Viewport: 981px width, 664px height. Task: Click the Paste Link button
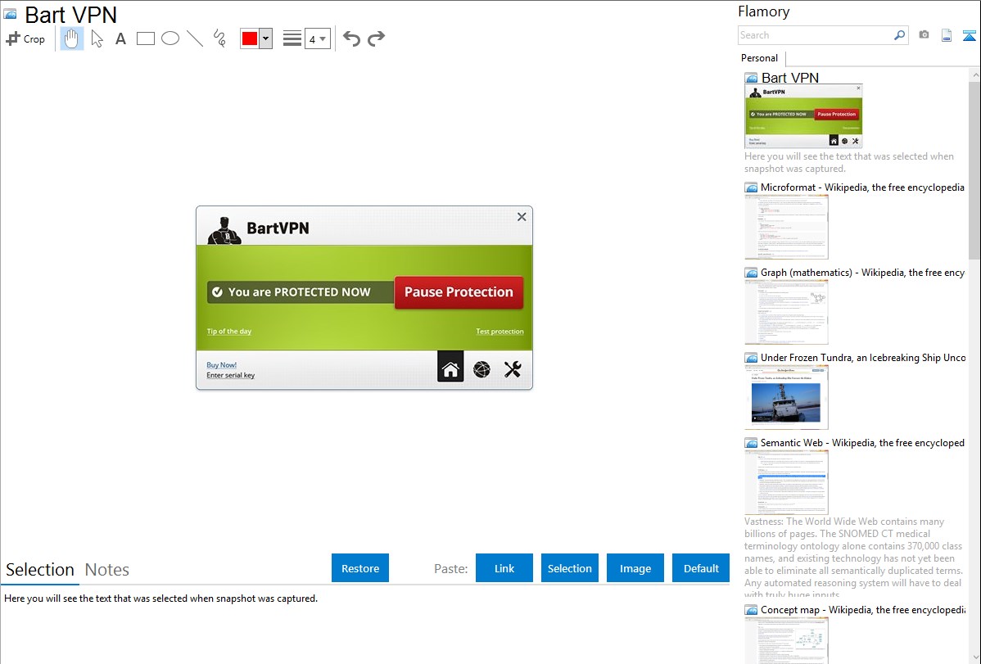(504, 568)
